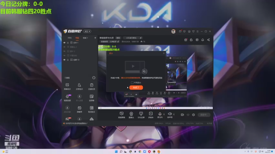Image resolution: width=275 pixels, height=154 pixels.
Task: Open the phone-as-webcam help link
Action: (x=76, y=123)
